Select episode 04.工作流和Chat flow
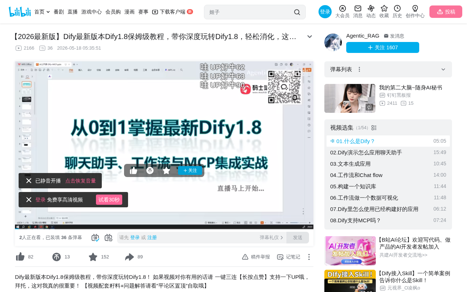 (388, 175)
